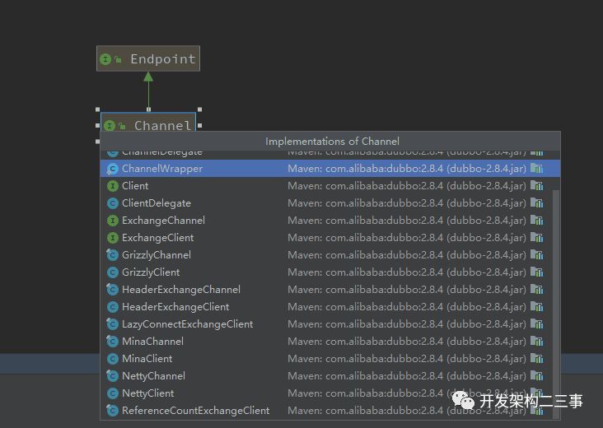The image size is (603, 428).
Task: Click library icon on GrizzlyChannel row
Action: pos(537,254)
